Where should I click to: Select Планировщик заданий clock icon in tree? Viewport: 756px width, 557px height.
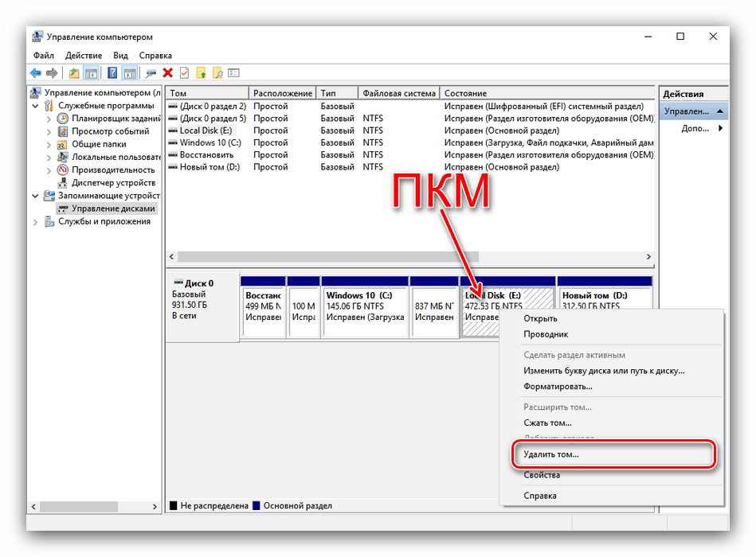[x=63, y=119]
